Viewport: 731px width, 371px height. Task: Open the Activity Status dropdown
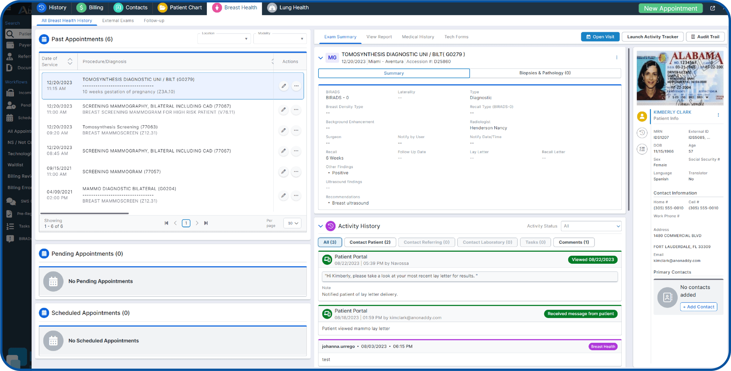pyautogui.click(x=591, y=226)
